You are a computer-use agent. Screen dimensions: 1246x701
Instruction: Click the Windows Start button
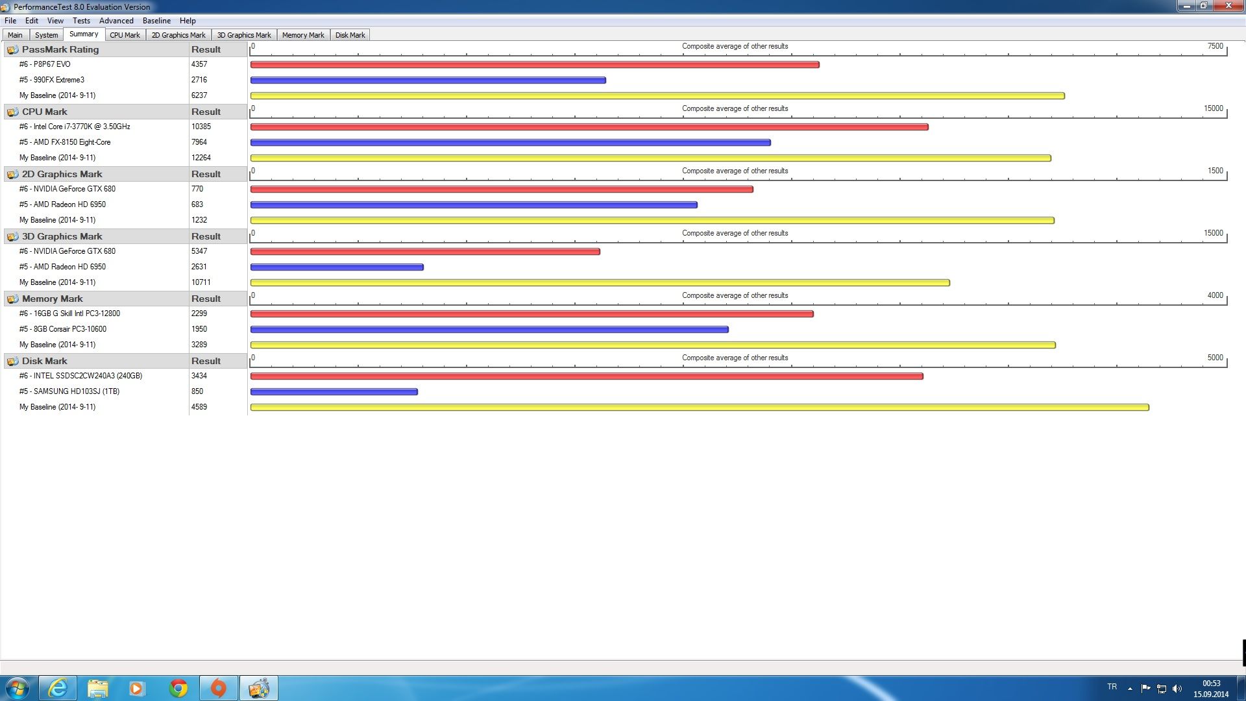(18, 688)
